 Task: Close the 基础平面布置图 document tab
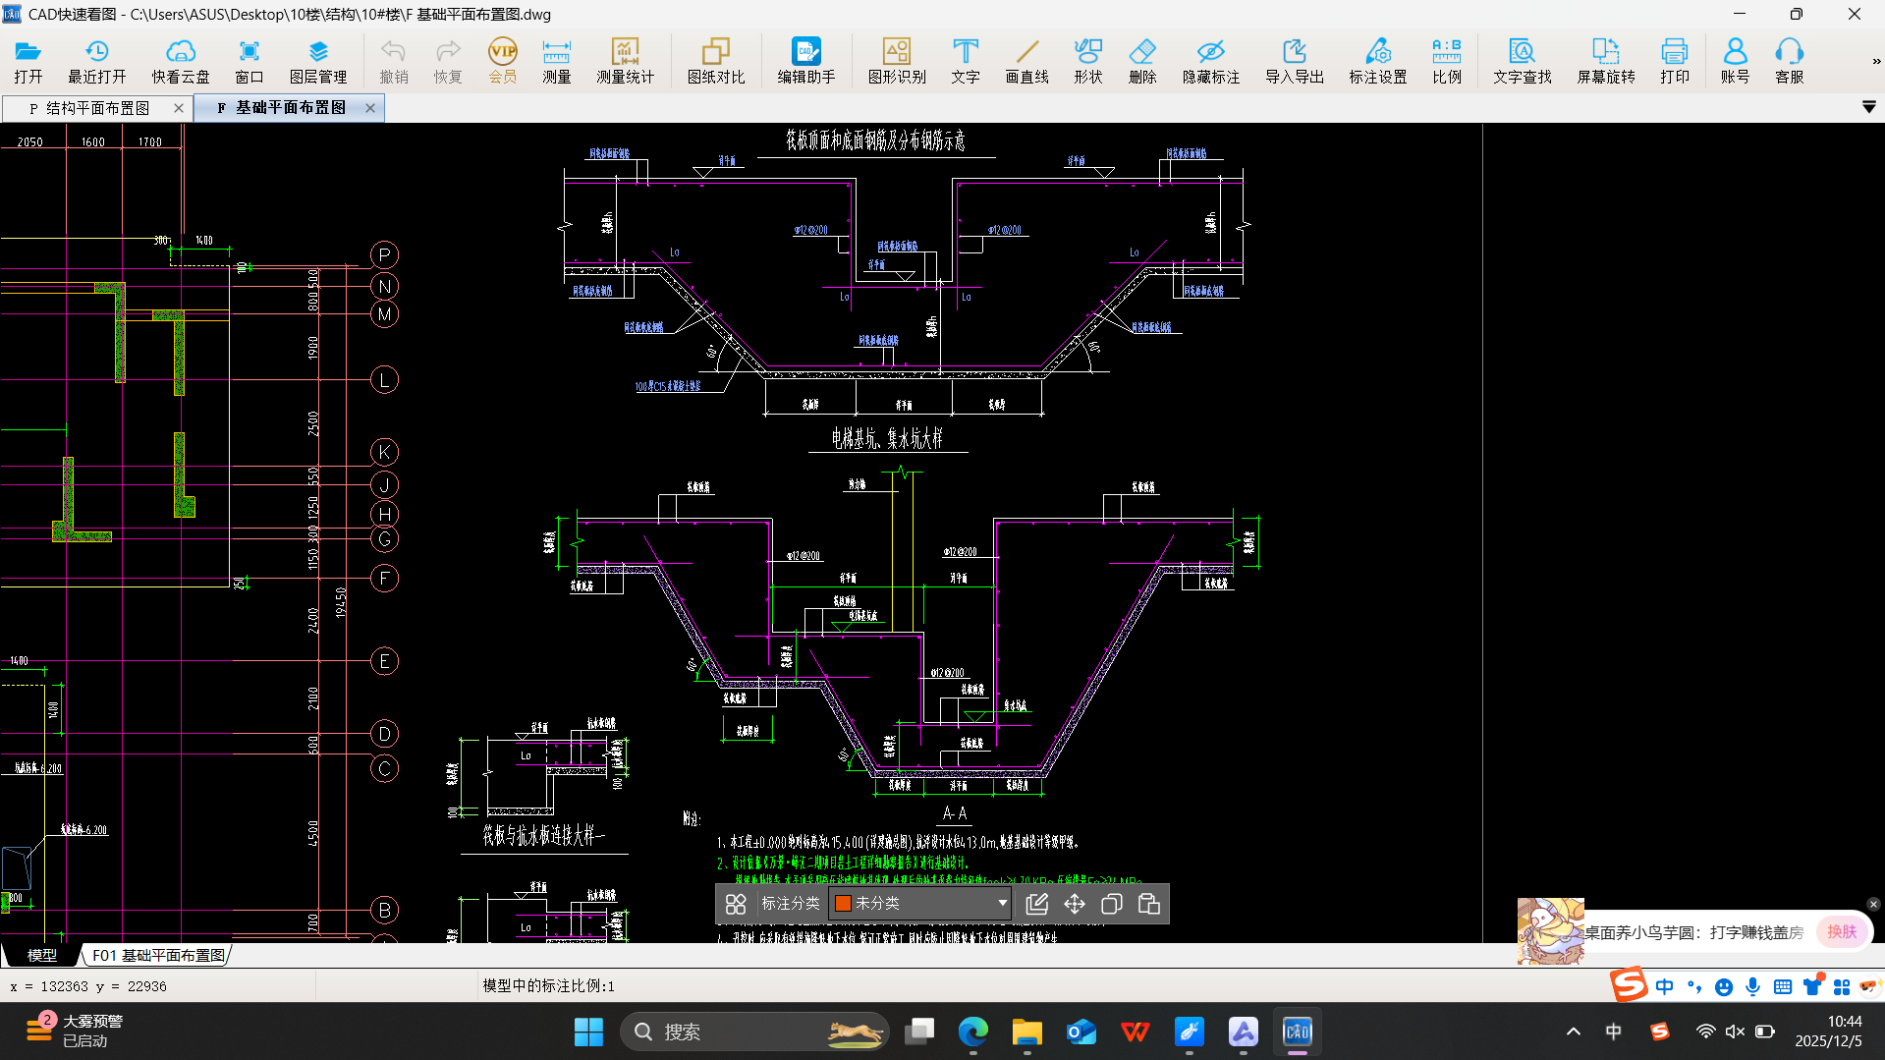tap(370, 108)
